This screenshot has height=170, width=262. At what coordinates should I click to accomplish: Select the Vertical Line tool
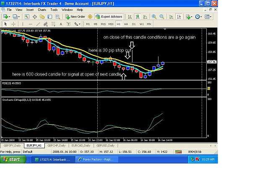(x=23, y=24)
